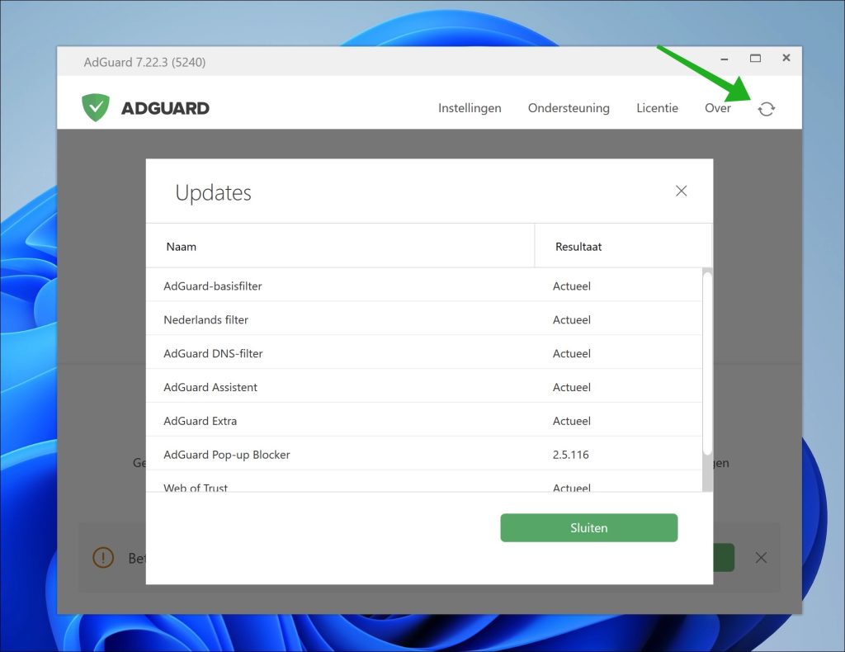Close the Updates dialog with the X
The width and height of the screenshot is (845, 652).
(x=681, y=191)
